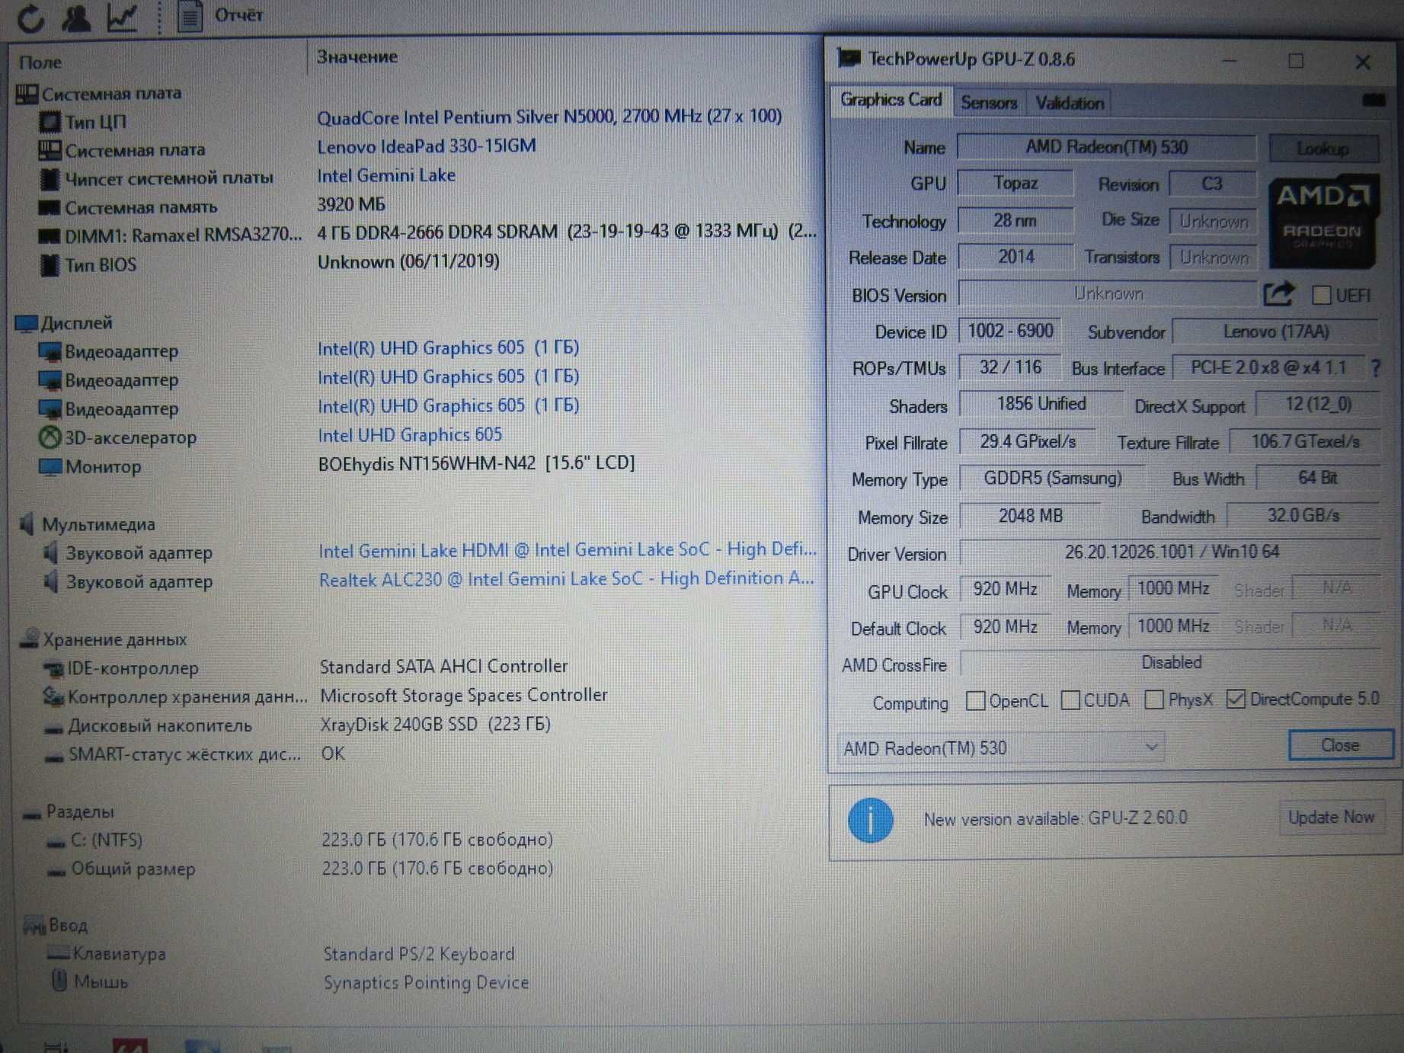Click the Memory Type GDDR5 (Samsung) field
1404x1053 pixels.
tap(1052, 478)
